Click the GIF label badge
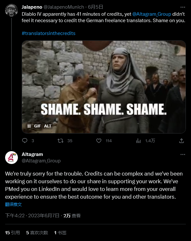Image resolution: width=191 pixels, height=241 pixels. (37, 126)
